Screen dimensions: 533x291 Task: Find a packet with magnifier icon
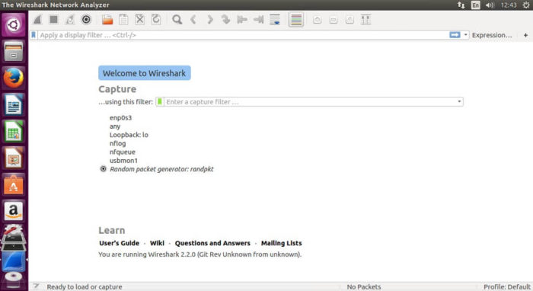177,20
